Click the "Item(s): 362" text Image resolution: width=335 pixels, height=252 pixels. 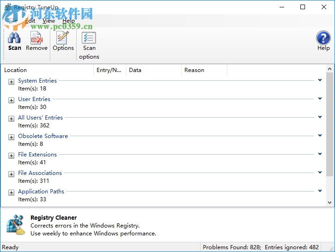(34, 126)
